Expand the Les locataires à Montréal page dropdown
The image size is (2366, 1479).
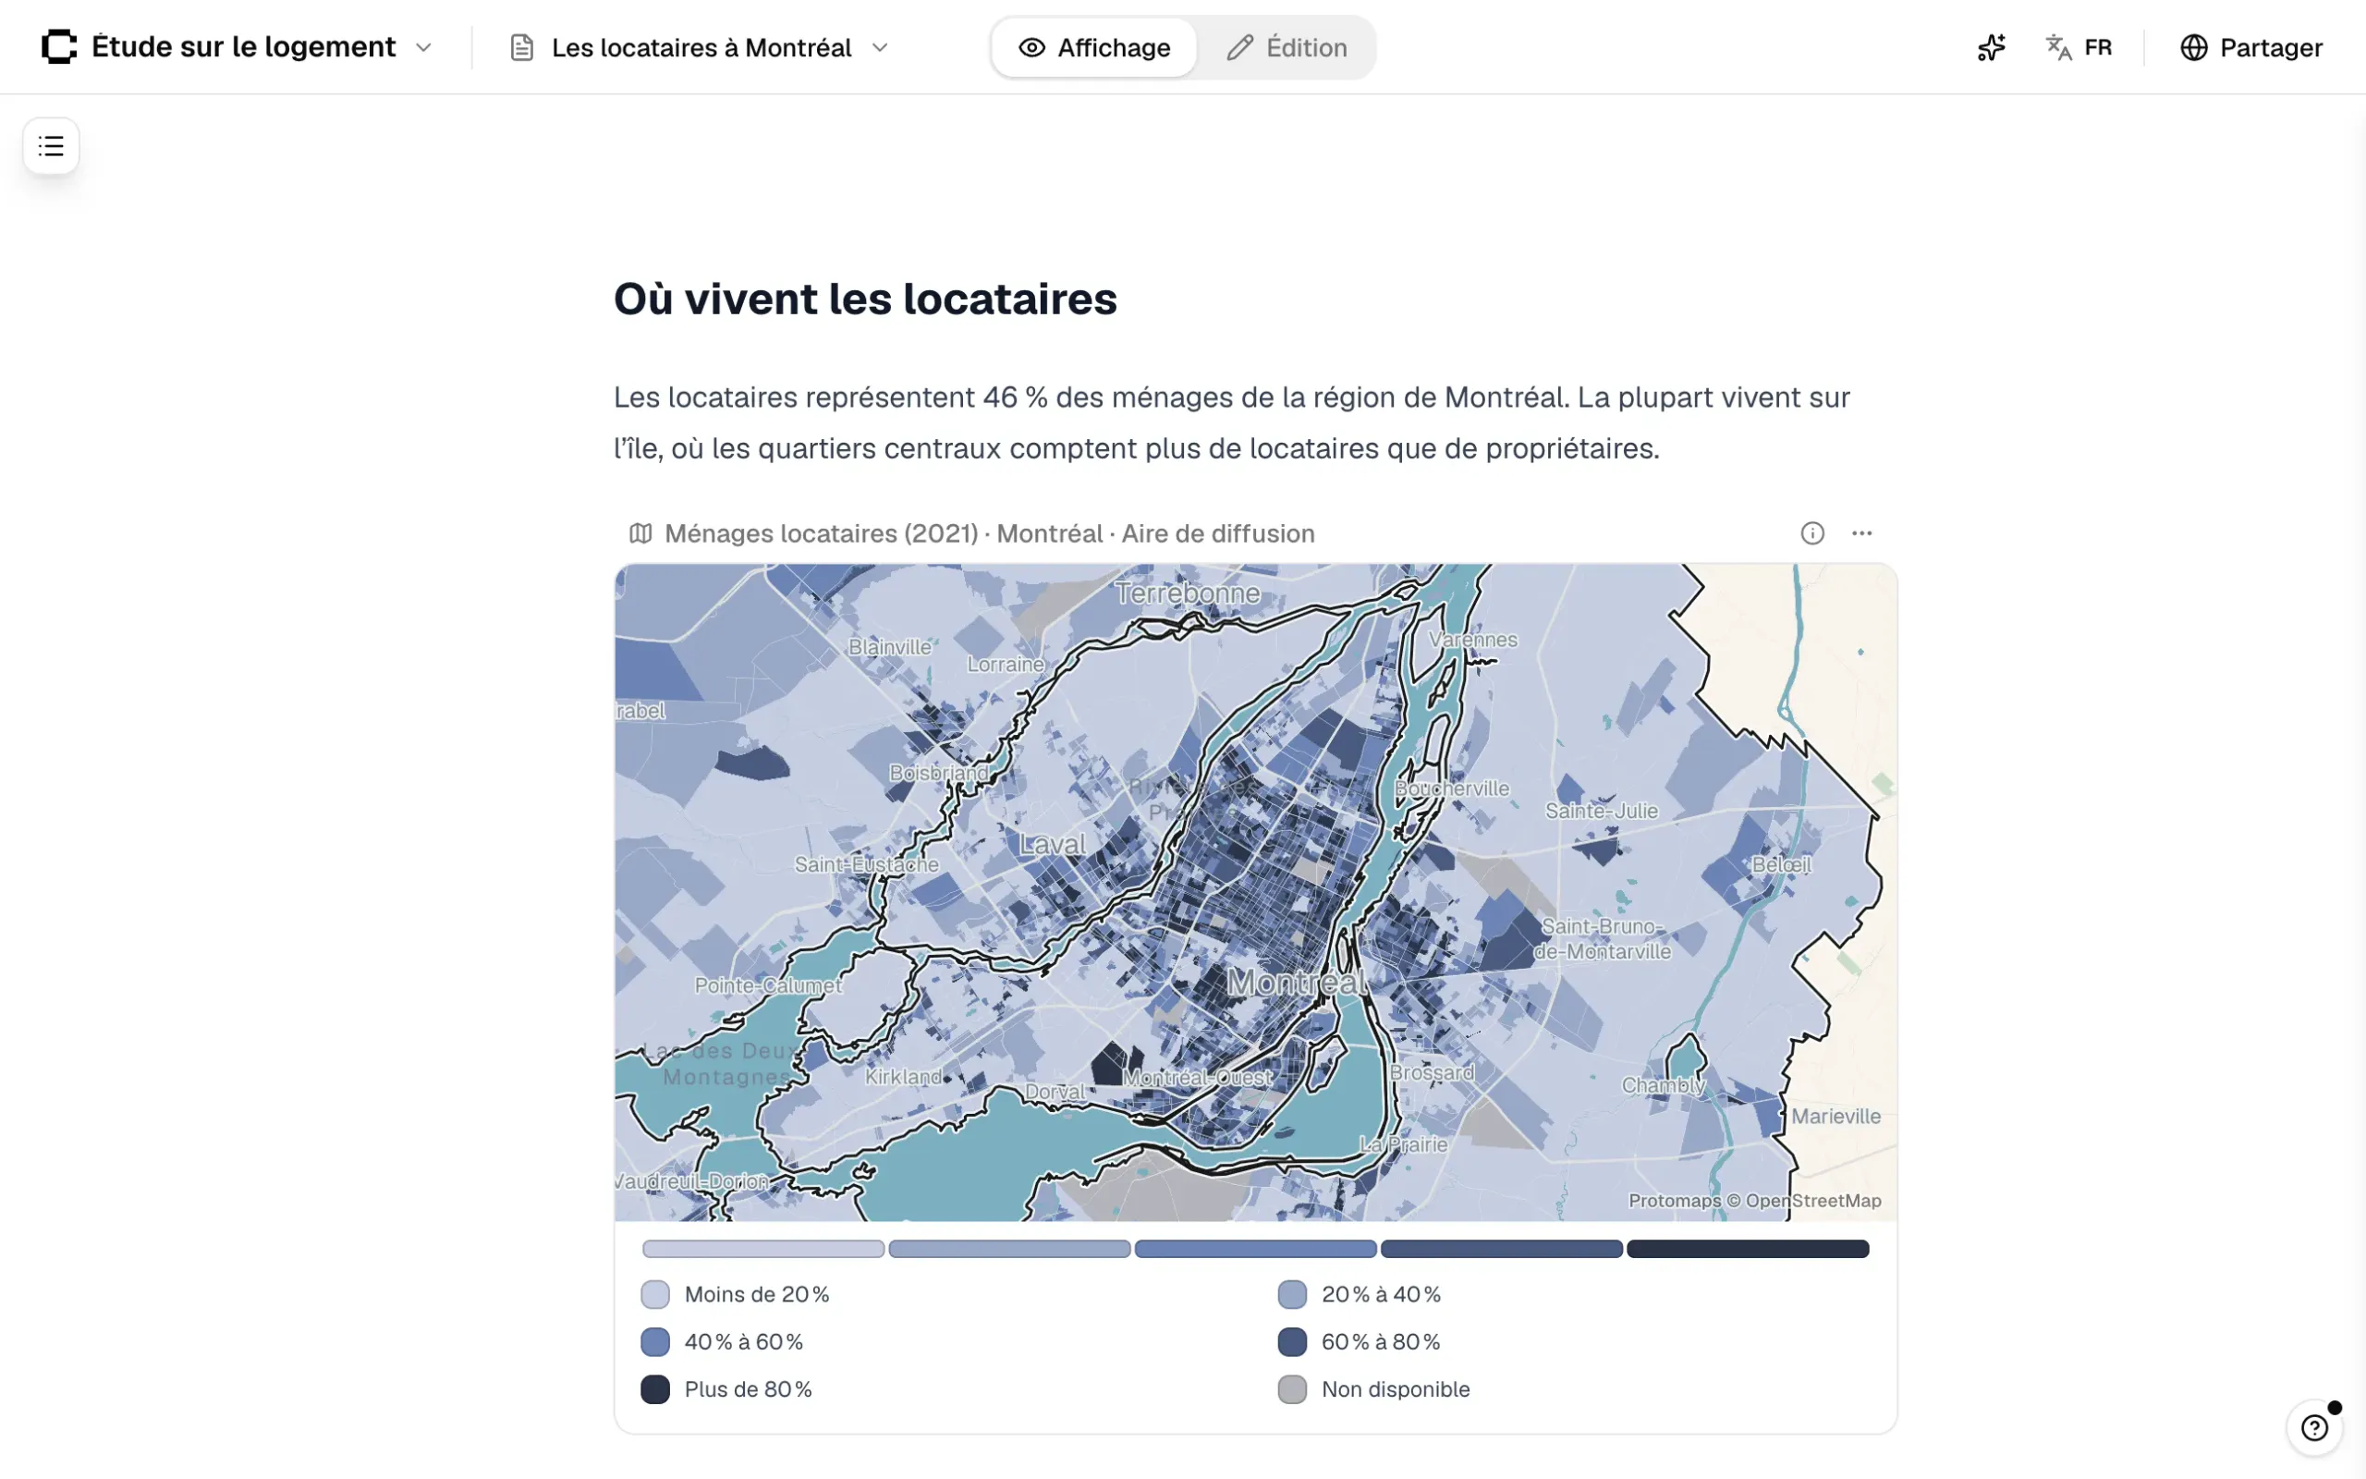pos(879,47)
